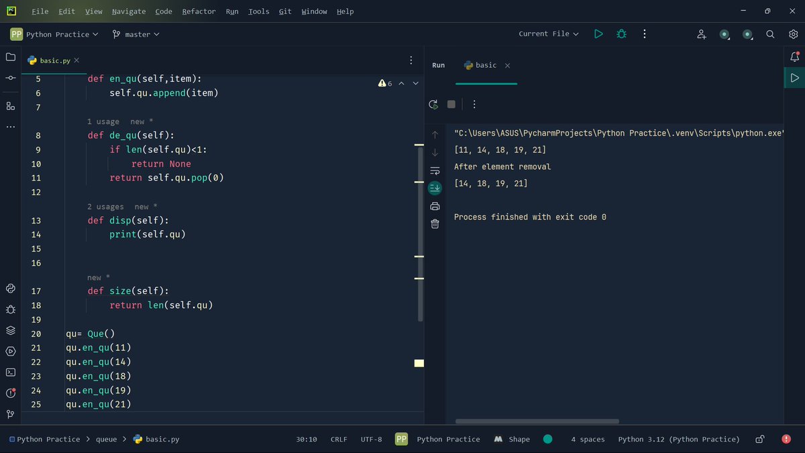
Task: Open editor tab options vertical dots
Action: click(411, 60)
